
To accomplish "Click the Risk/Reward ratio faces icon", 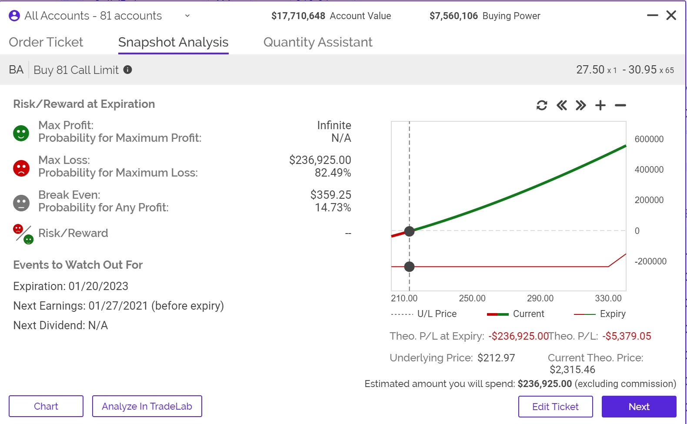I will point(23,234).
